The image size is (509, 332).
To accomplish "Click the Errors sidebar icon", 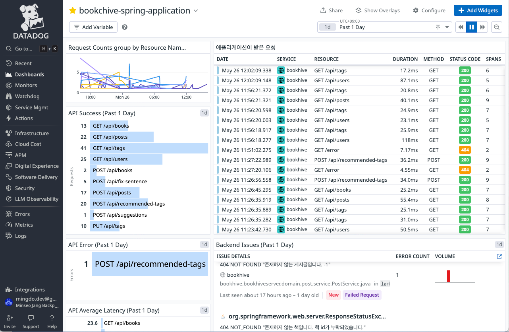I will pyautogui.click(x=9, y=214).
